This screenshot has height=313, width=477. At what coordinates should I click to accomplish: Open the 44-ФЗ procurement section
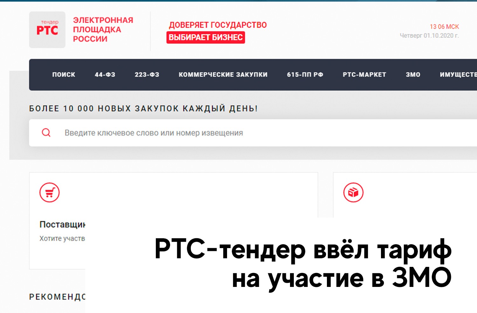click(x=105, y=75)
